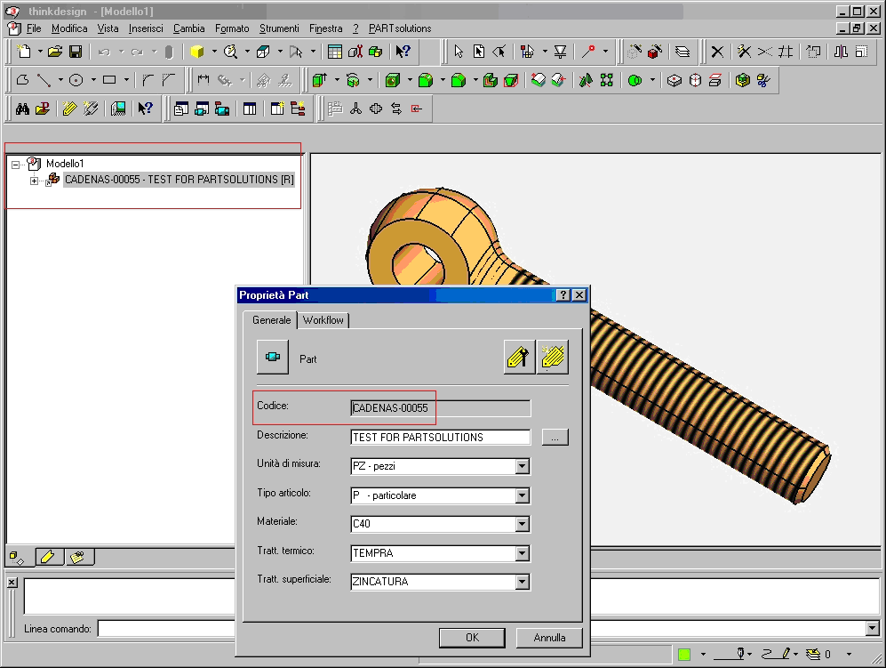
Task: Click the stacked layers icon
Action: [682, 52]
